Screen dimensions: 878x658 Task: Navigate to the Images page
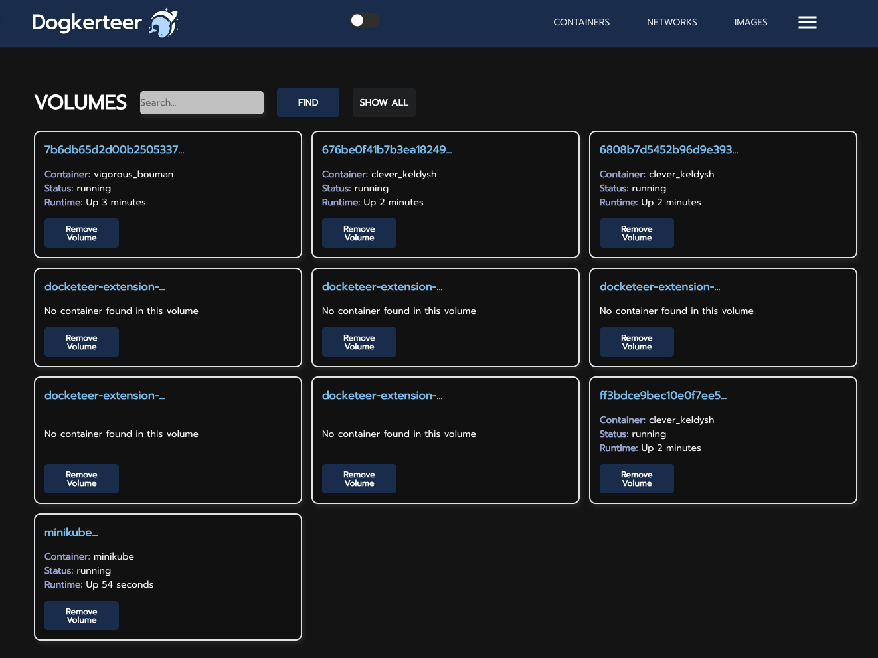pyautogui.click(x=750, y=22)
